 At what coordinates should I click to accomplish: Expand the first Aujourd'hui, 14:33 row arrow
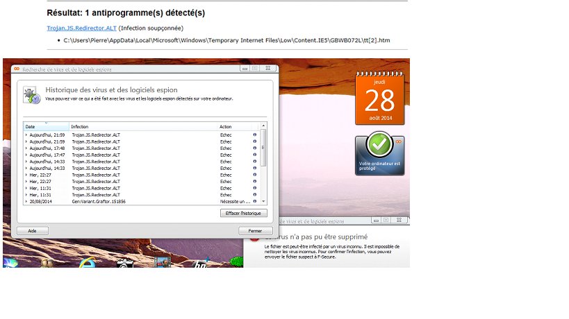pyautogui.click(x=26, y=162)
